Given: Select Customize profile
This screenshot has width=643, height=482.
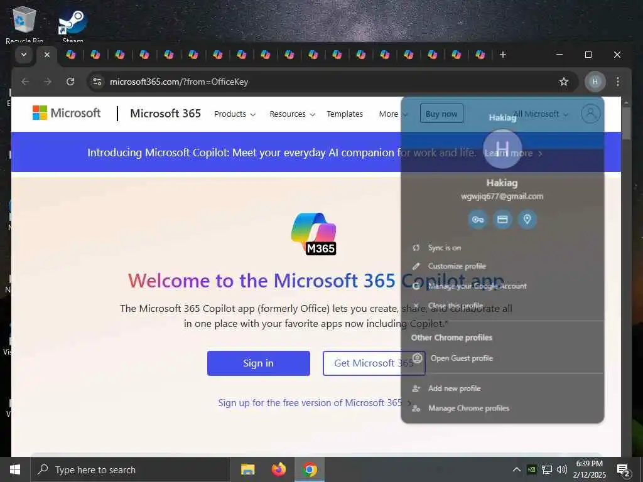Looking at the screenshot, I should (x=502, y=266).
